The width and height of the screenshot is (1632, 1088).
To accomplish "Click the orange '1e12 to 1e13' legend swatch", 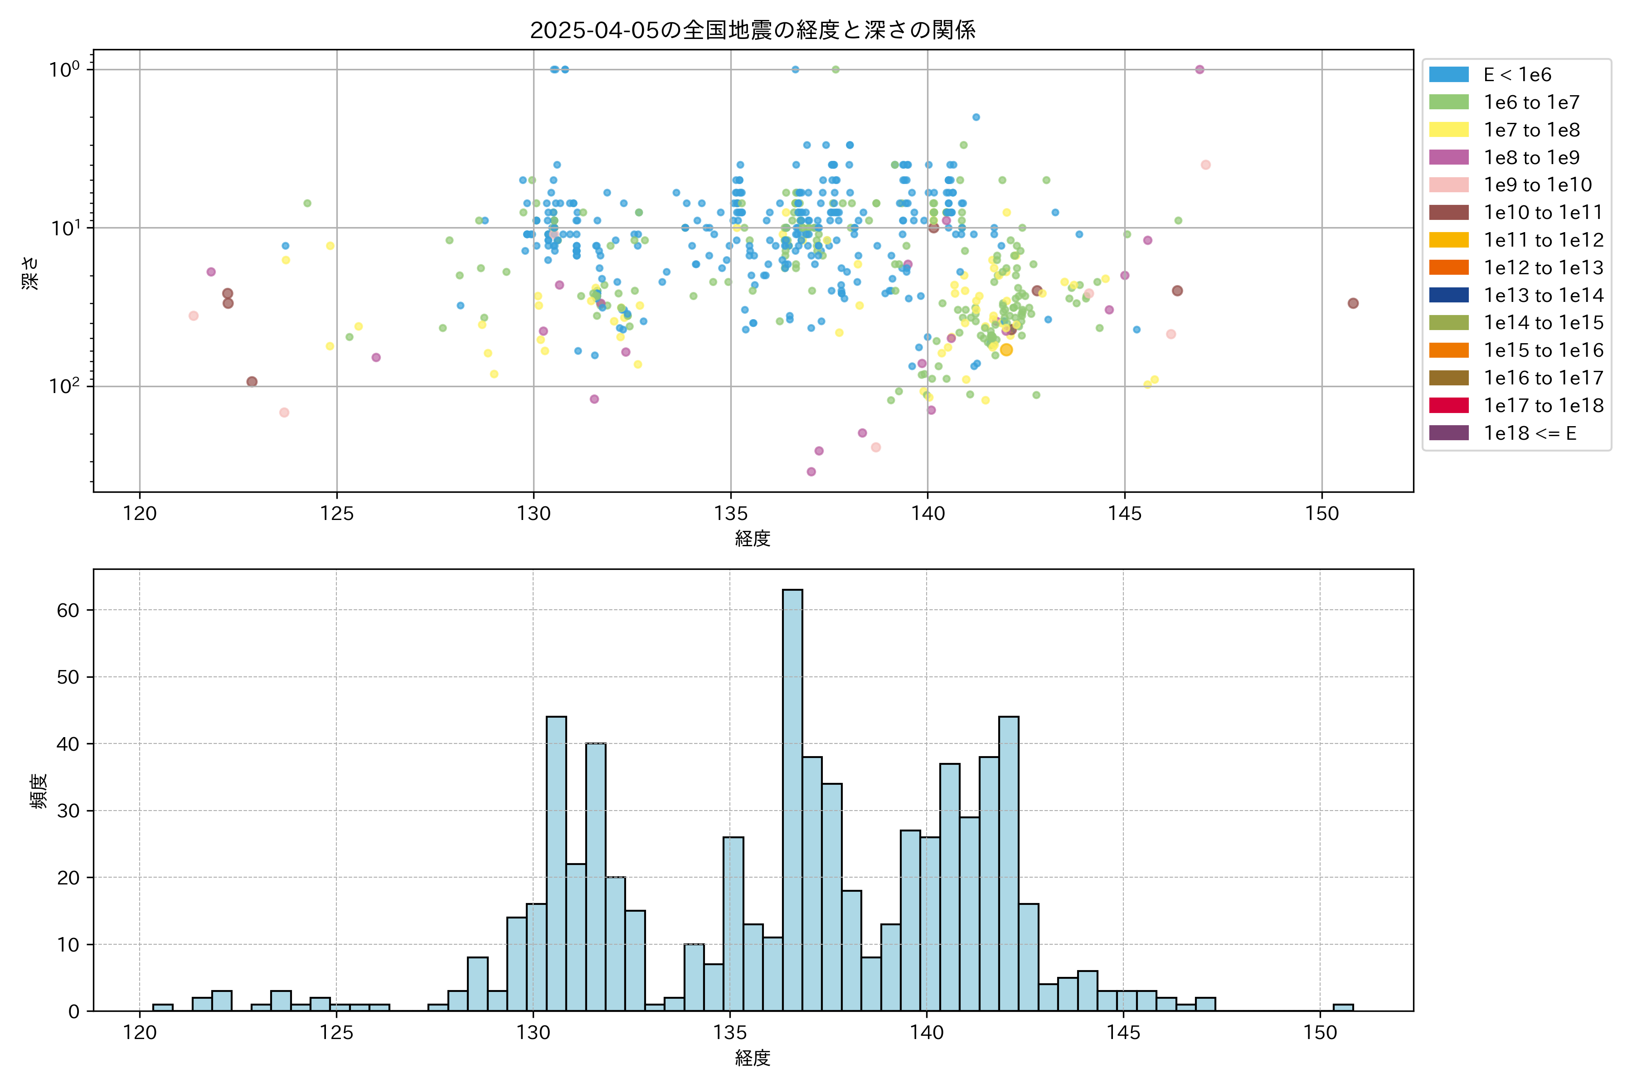I will [1448, 267].
